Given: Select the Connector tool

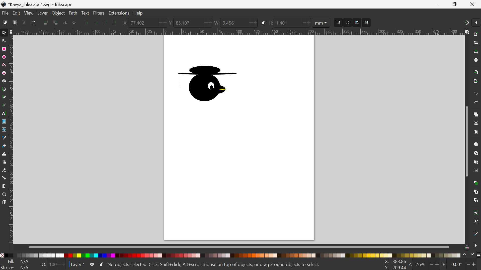Looking at the screenshot, I should 4,178.
